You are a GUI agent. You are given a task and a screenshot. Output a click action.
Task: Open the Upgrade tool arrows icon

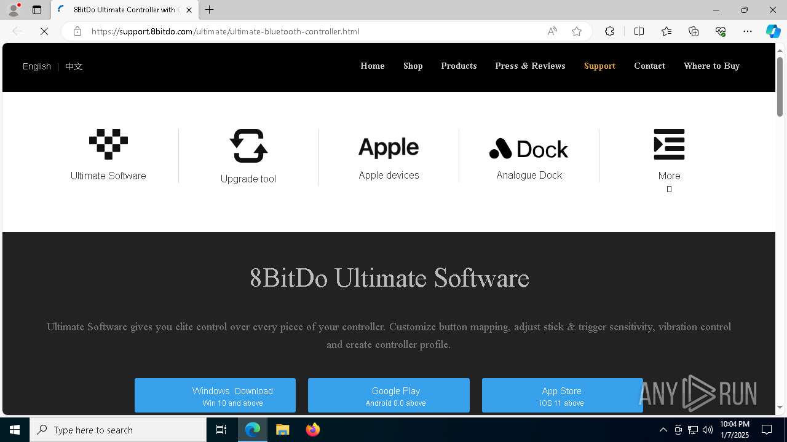248,145
